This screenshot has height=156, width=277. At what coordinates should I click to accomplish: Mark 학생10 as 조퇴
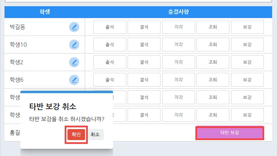(x=213, y=45)
